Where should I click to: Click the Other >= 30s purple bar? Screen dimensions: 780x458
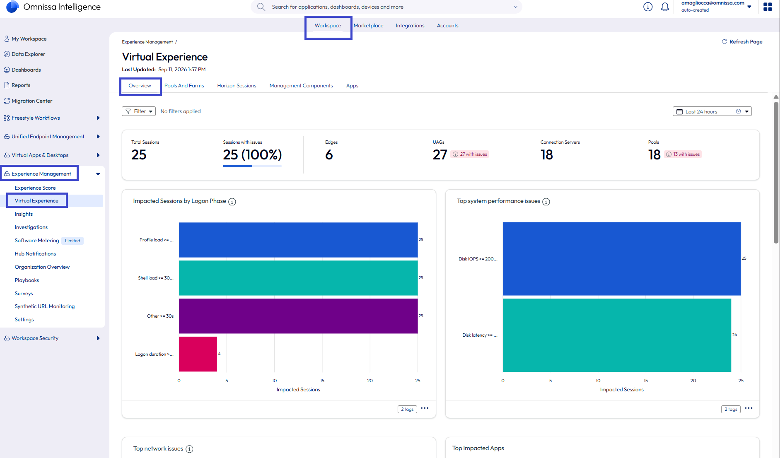pos(298,316)
